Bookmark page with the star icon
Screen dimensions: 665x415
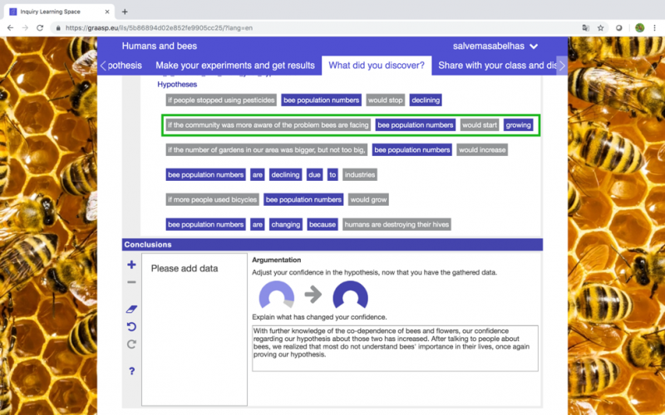pos(600,28)
